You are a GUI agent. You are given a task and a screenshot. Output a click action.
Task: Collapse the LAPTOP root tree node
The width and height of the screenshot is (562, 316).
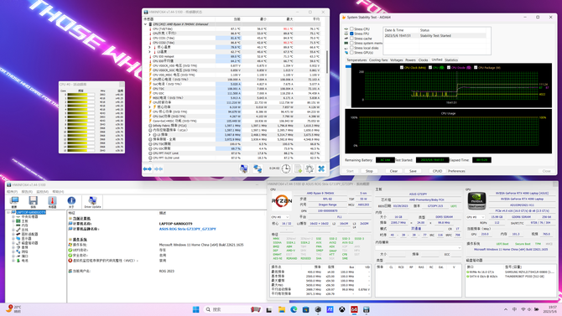coord(8,212)
